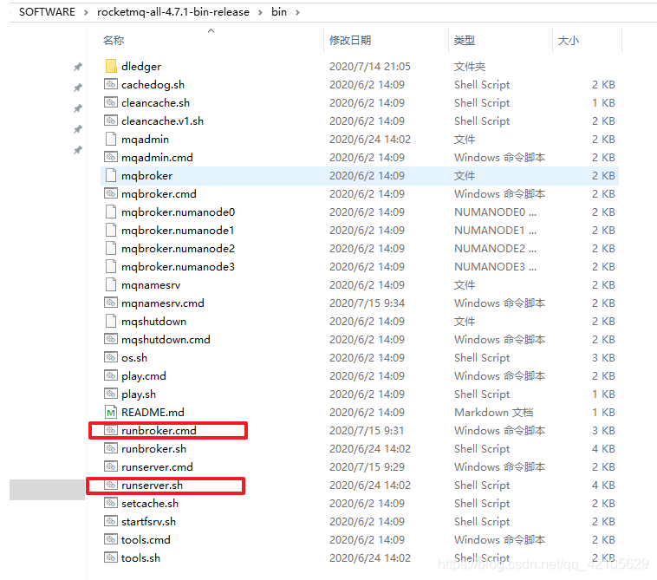Select the runserver.cmd file name
657x580 pixels.
(x=157, y=466)
